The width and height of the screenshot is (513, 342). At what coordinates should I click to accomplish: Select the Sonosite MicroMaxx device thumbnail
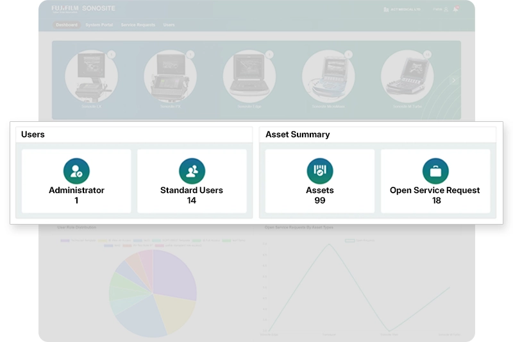coord(328,76)
